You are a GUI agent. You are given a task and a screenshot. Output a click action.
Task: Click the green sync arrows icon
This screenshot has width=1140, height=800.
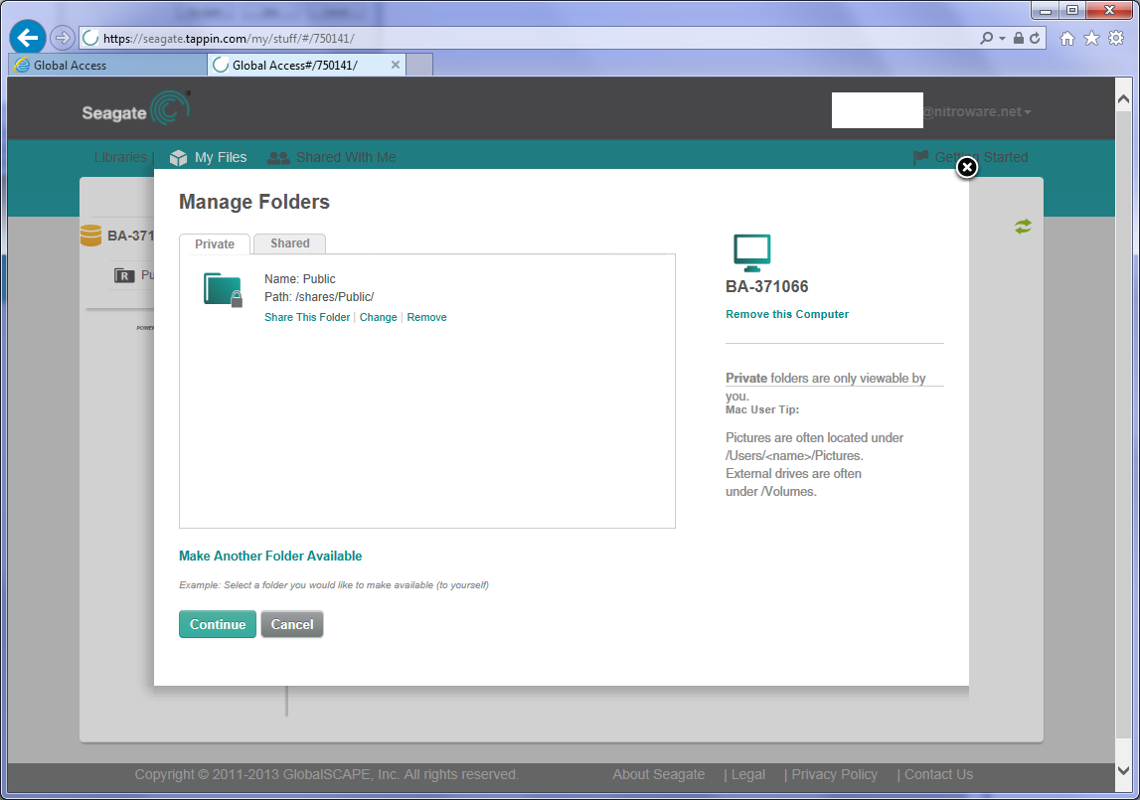click(1023, 227)
